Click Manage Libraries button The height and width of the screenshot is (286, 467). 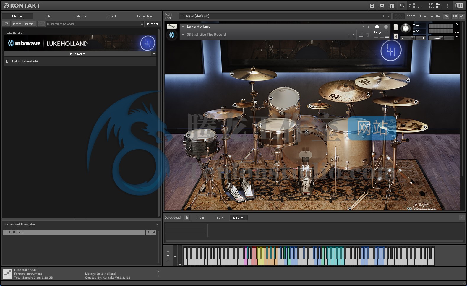(24, 24)
